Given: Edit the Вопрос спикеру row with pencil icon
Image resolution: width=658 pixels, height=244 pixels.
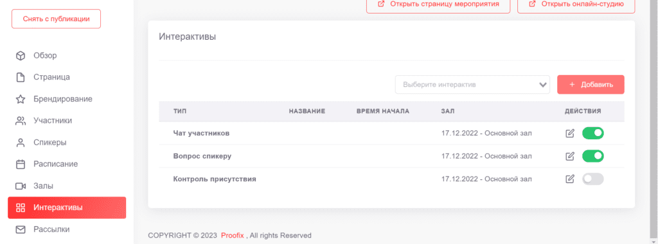Looking at the screenshot, I should [x=569, y=157].
